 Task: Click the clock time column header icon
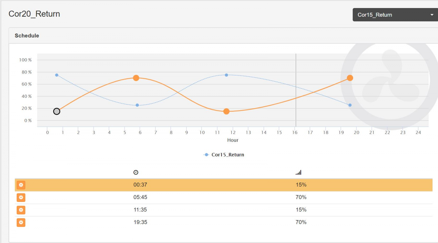click(x=136, y=172)
